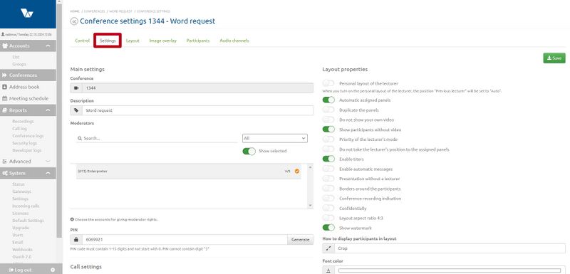
Task: Switch to the Control tab
Action: 82,41
